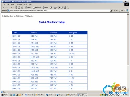Click started cell 11:35 AM
Viewport: 130px width, 97px height.
pyautogui.click(x=40, y=57)
